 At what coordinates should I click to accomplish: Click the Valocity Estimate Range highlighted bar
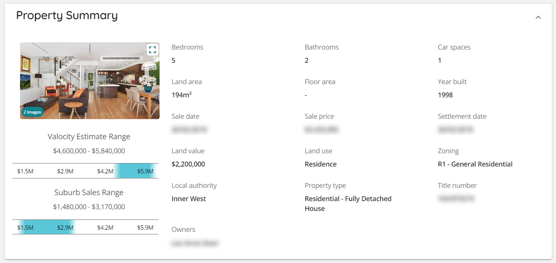click(x=135, y=171)
